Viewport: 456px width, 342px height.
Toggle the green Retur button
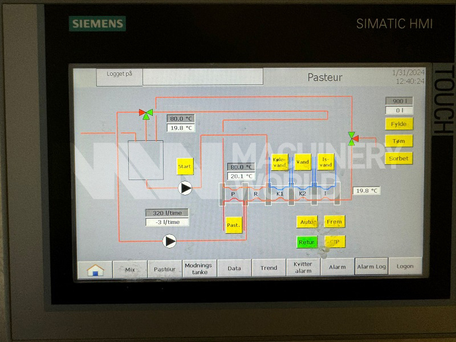click(307, 242)
